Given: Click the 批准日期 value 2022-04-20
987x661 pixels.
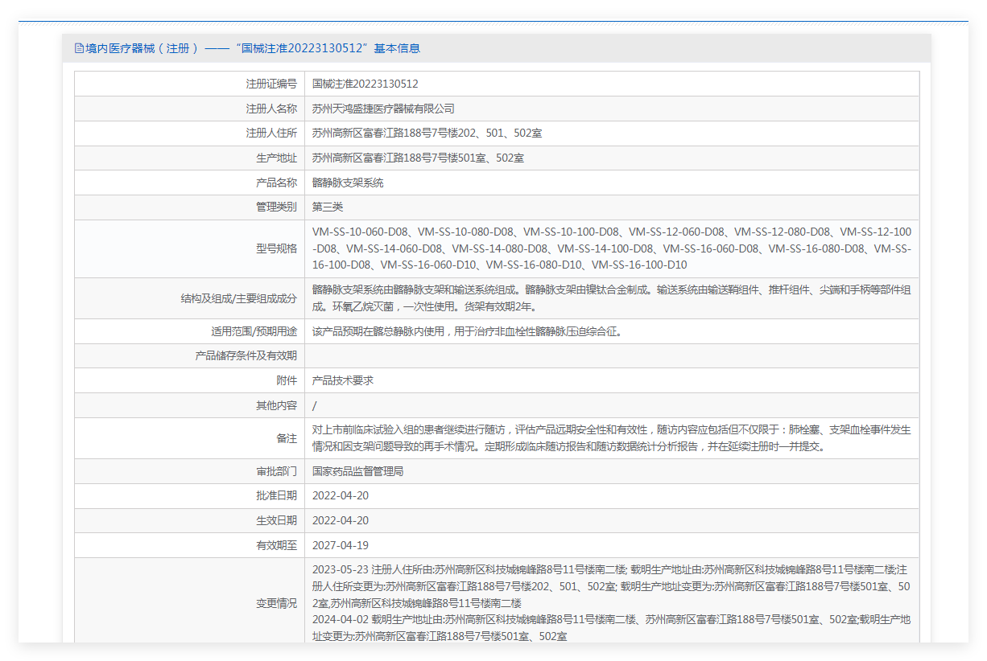Looking at the screenshot, I should pos(341,496).
